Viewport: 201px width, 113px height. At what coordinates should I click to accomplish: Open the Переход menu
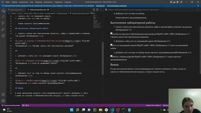pyautogui.click(x=38, y=2)
